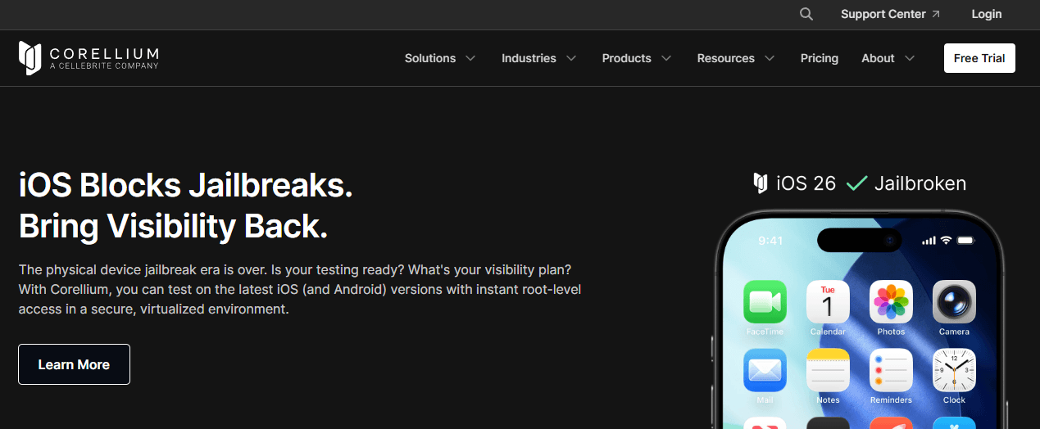Open the search magnifier icon

(806, 14)
